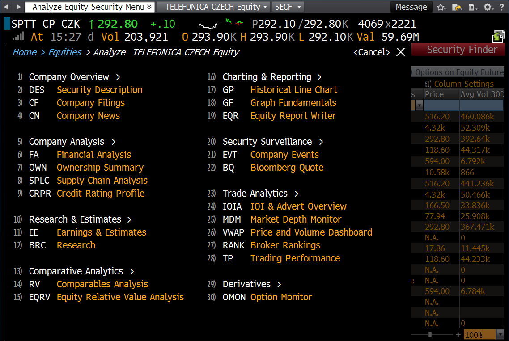Add to favorites with star icon
509x341 pixels.
(441, 7)
